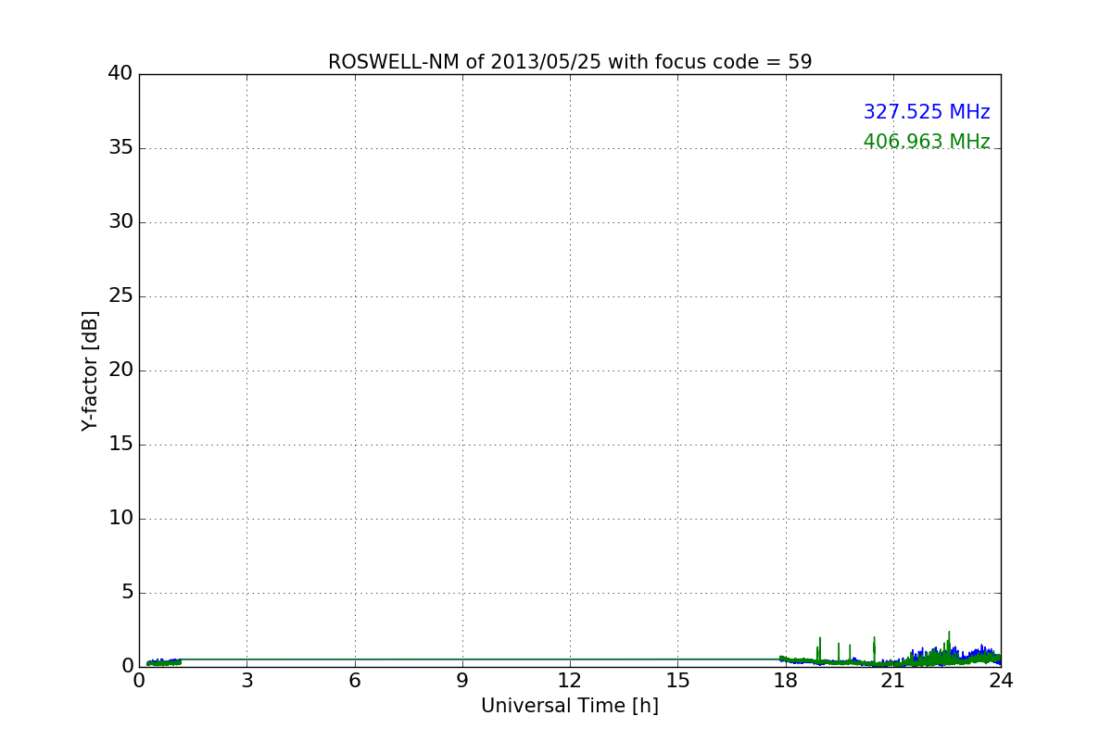The image size is (1112, 741).
Task: Click the Universal Time [h] axis label
Action: click(570, 706)
